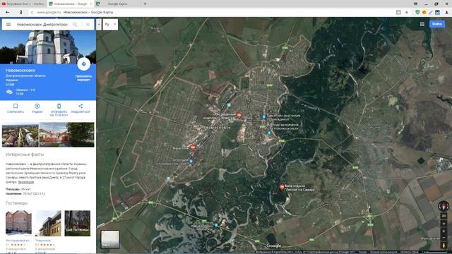The image size is (452, 254).
Task: Open the church header photo
Action: pyautogui.click(x=48, y=47)
